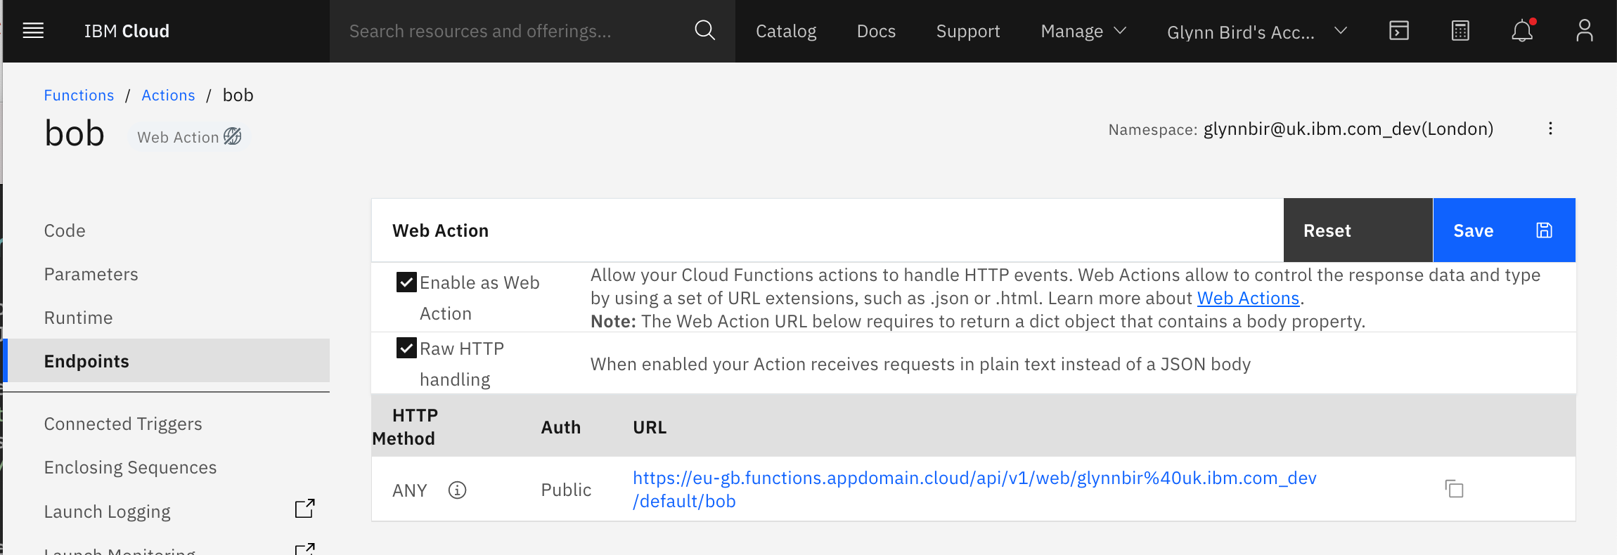This screenshot has height=555, width=1617.
Task: Open the cost estimator calculator icon
Action: click(1460, 31)
